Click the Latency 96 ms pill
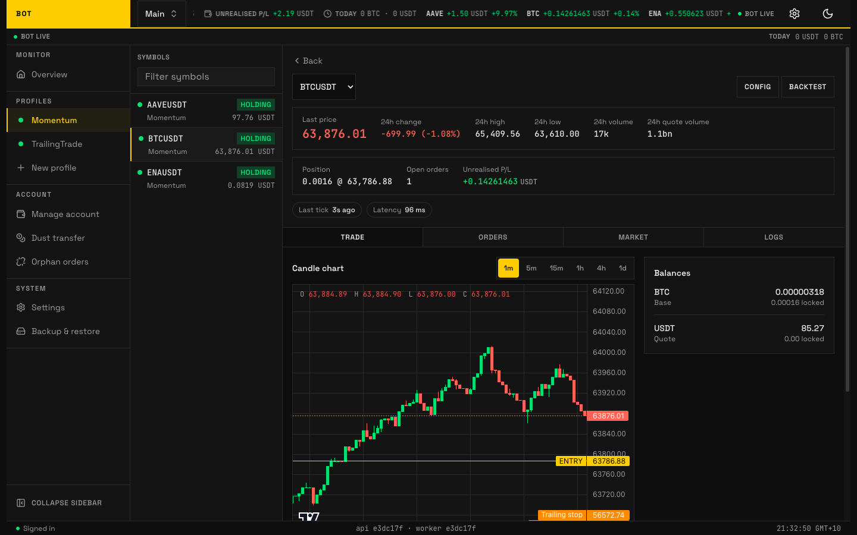Image resolution: width=857 pixels, height=535 pixels. [399, 210]
